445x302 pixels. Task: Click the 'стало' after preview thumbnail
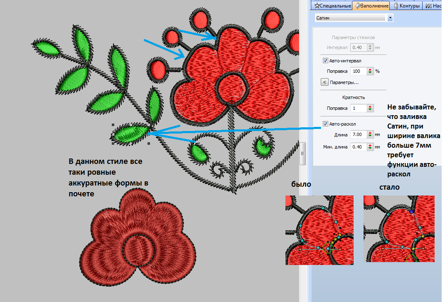tap(399, 229)
